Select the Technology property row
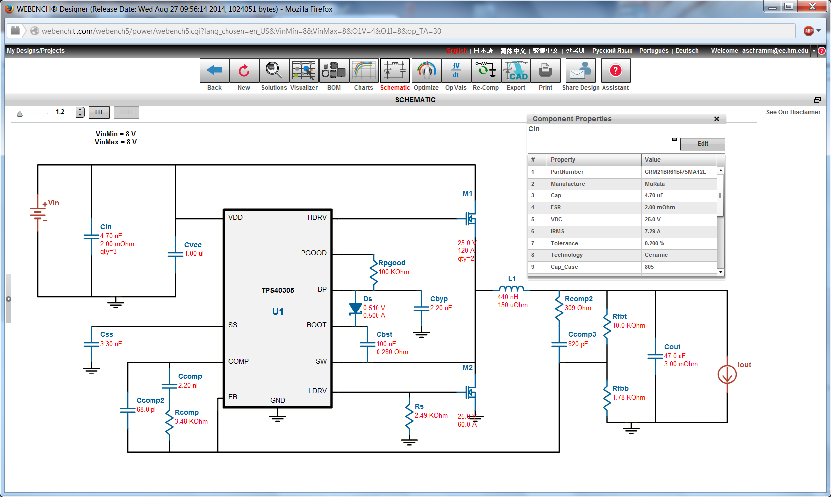 tap(622, 255)
